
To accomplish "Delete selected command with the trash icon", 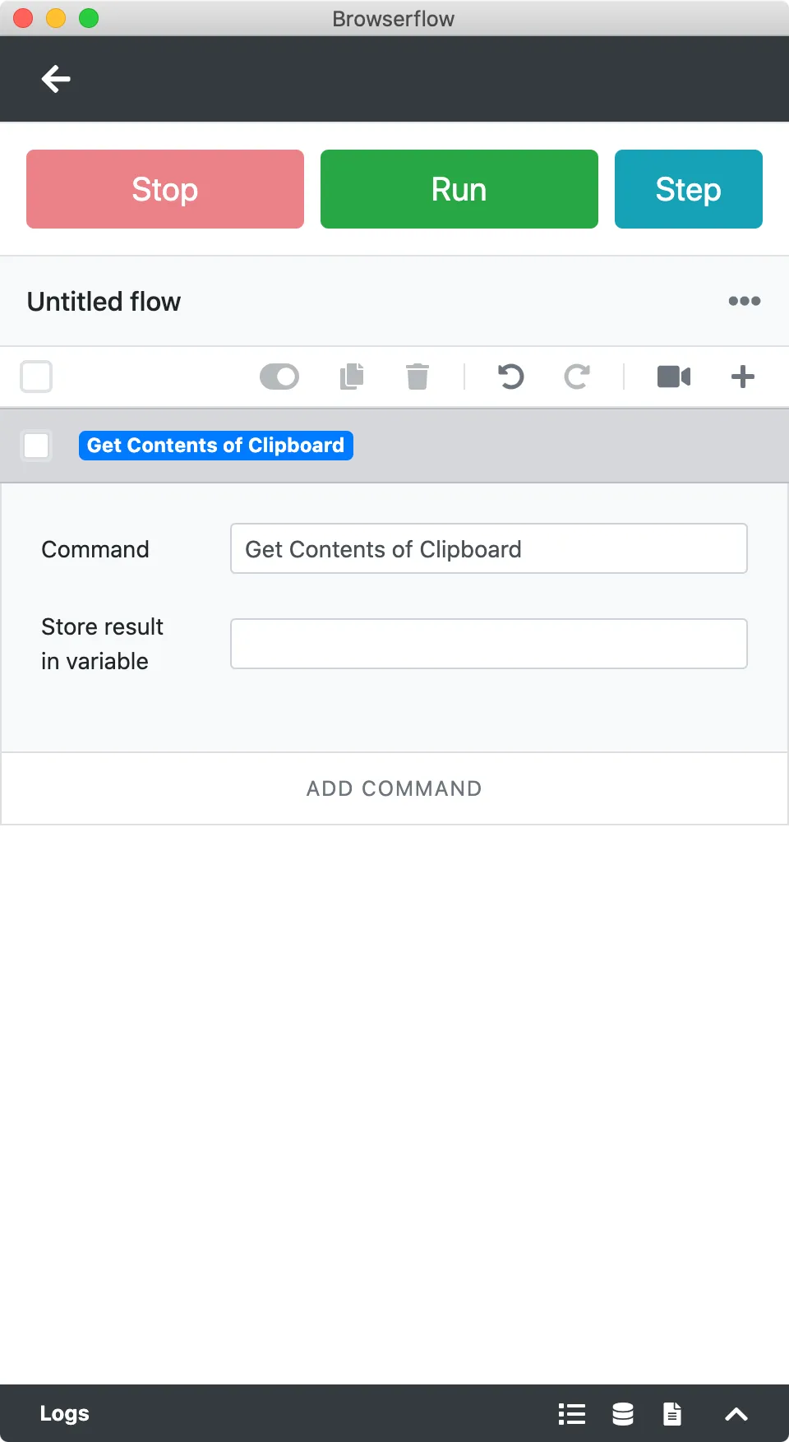I will (418, 377).
